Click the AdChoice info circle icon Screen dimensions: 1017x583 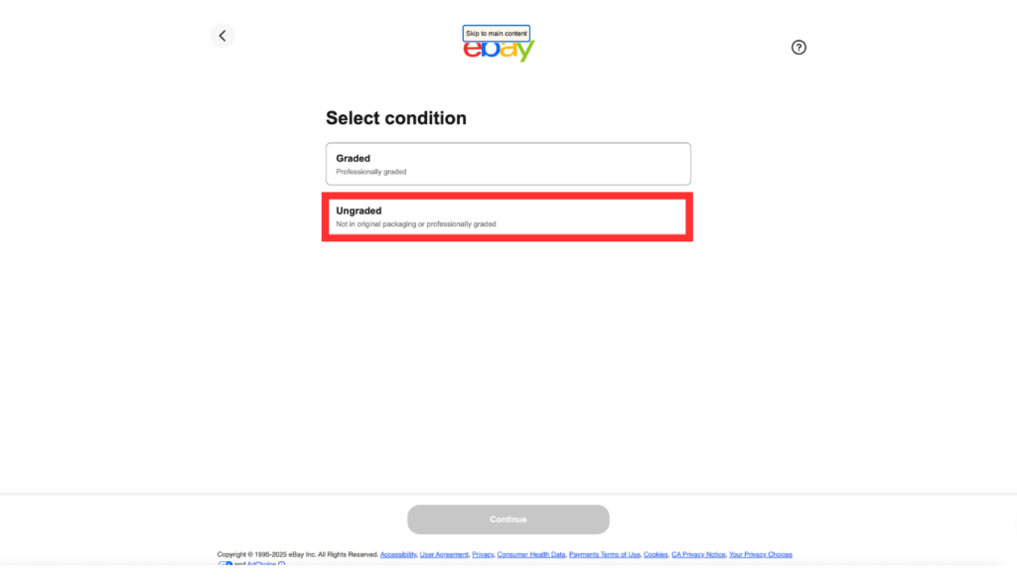coord(281,564)
